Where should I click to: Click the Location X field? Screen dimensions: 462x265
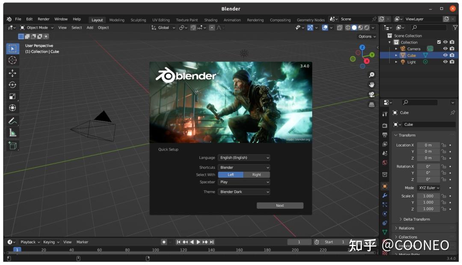click(x=428, y=145)
